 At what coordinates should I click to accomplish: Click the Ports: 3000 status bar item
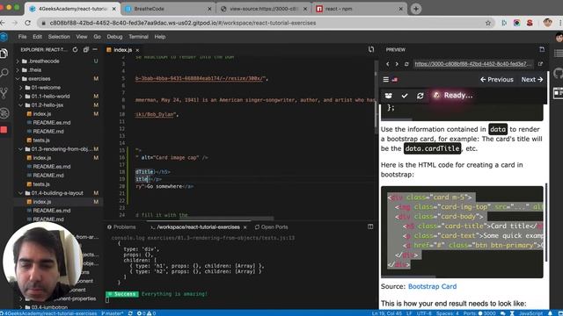click(479, 313)
